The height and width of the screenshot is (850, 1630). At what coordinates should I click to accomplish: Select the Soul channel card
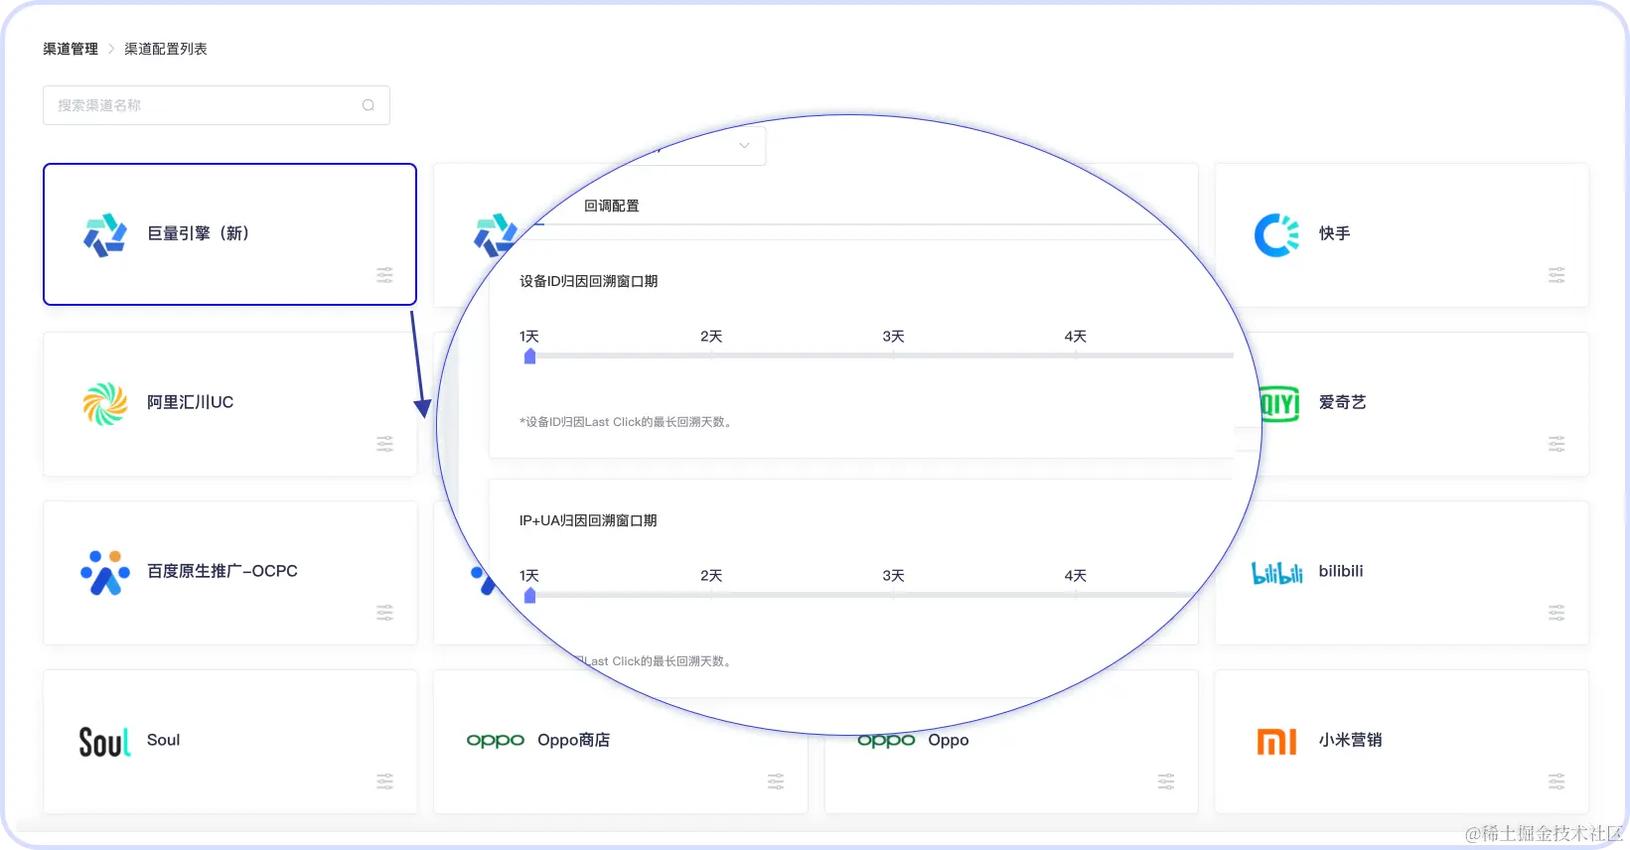(x=229, y=742)
